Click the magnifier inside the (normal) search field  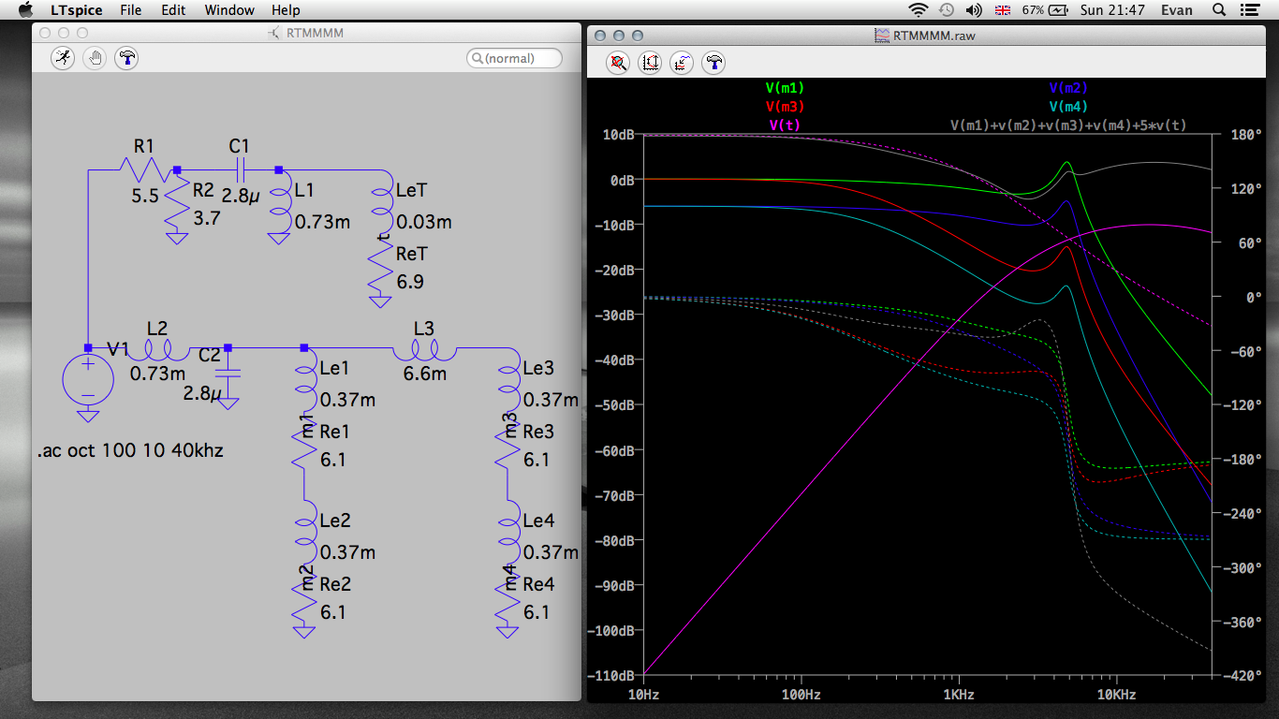(x=477, y=58)
